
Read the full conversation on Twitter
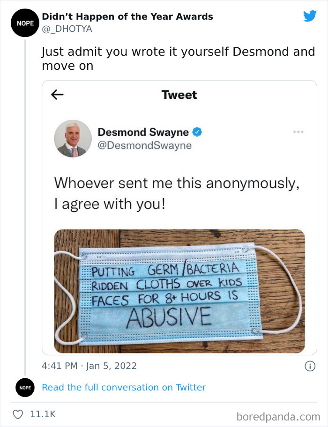(124, 387)
